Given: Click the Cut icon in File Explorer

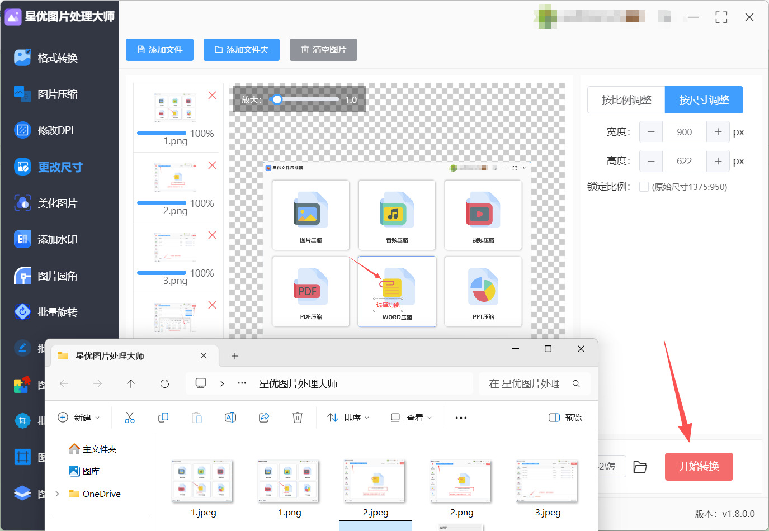Looking at the screenshot, I should pos(130,418).
